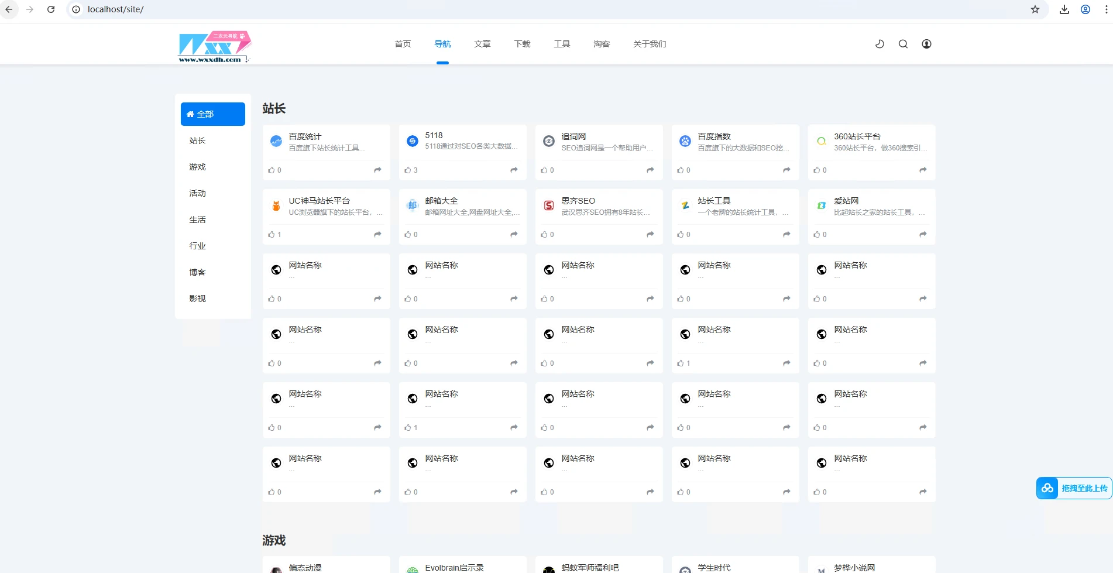Viewport: 1113px width, 573px height.
Task: Open the search icon in the header
Action: pos(903,44)
